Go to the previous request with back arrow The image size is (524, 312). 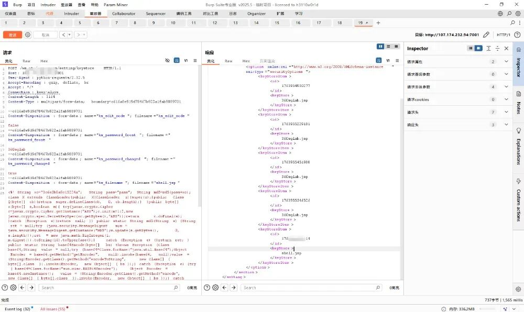click(x=63, y=35)
